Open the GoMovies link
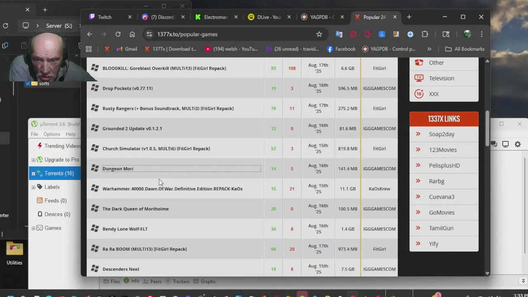This screenshot has height=297, width=528. tap(441, 212)
